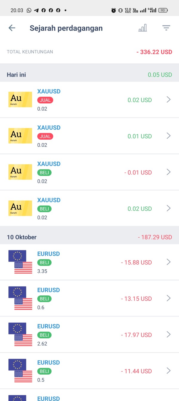Expand the EURUSD -15.88 USD trade chevron
This screenshot has height=401, width=179.
pyautogui.click(x=169, y=262)
